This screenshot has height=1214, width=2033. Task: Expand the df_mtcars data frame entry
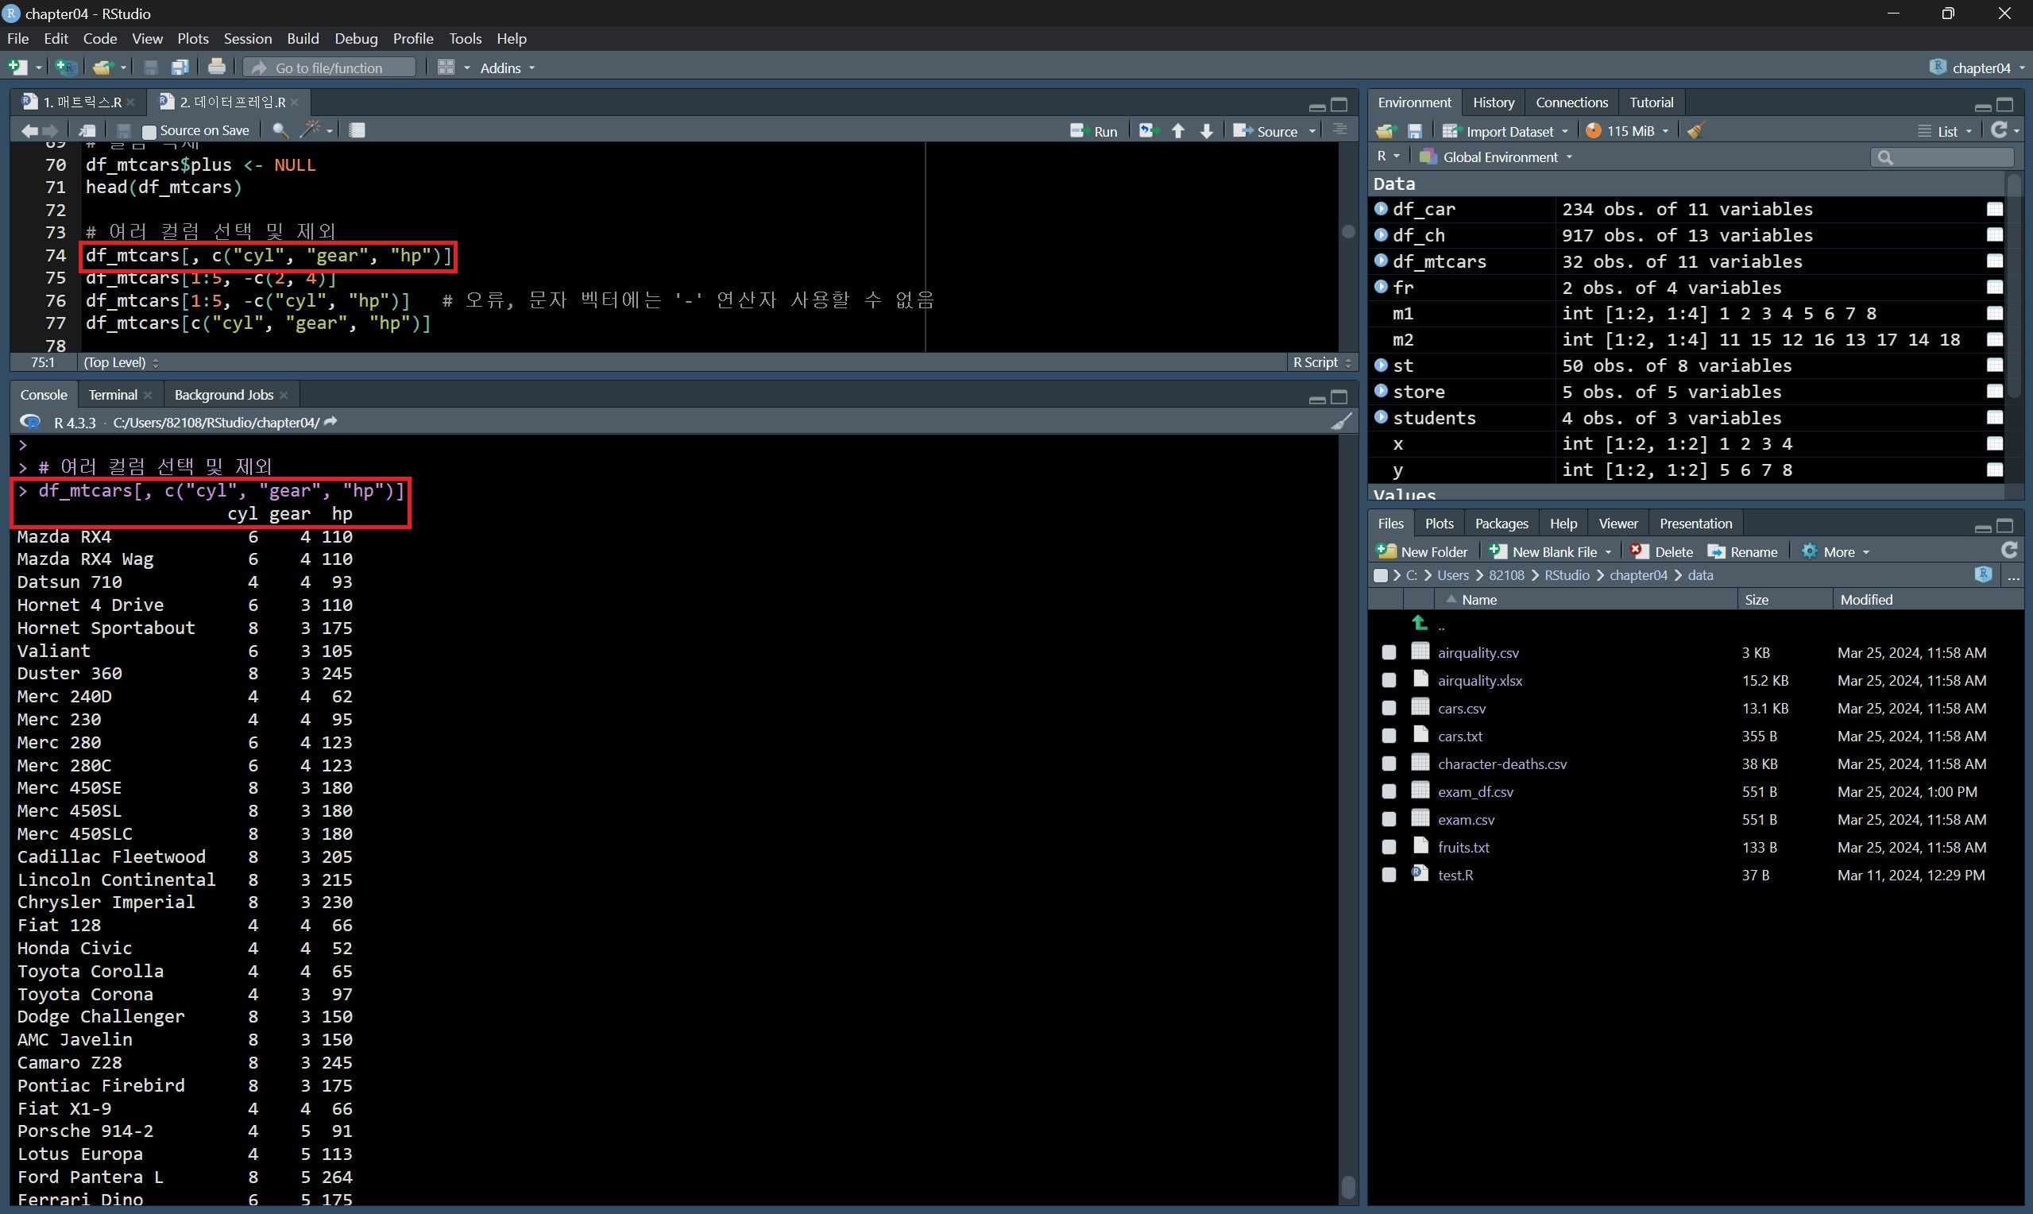tap(1382, 261)
